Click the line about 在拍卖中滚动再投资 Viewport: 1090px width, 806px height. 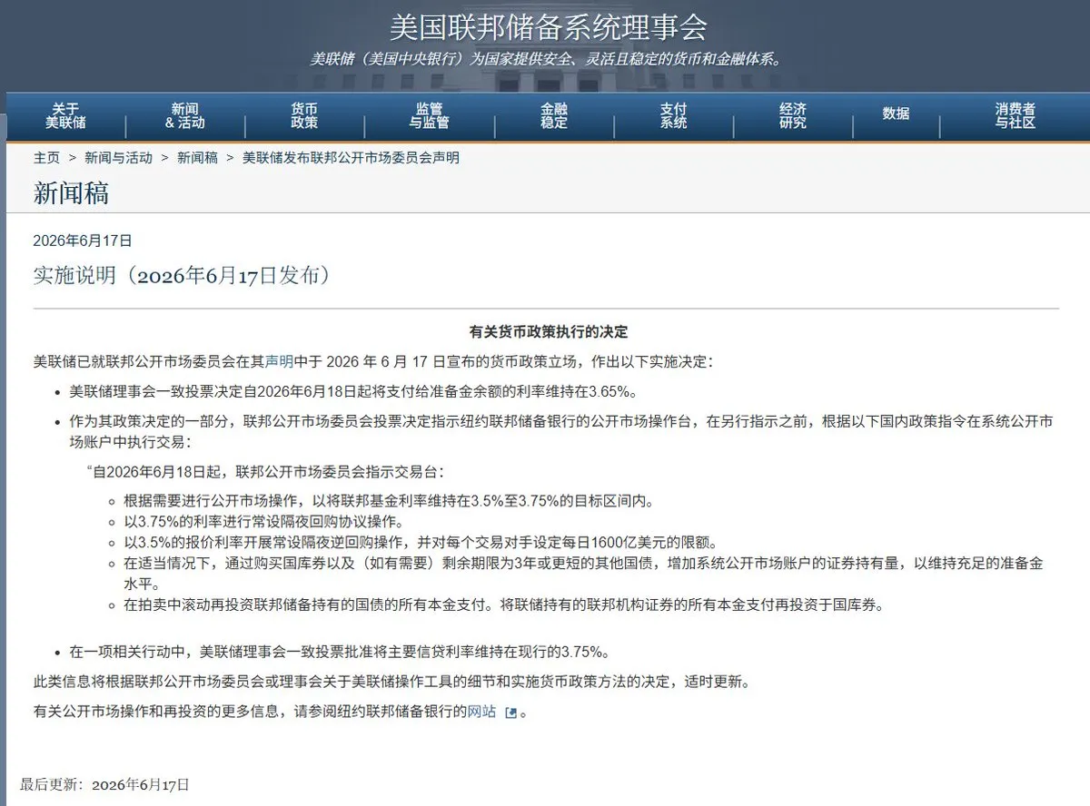tap(504, 604)
